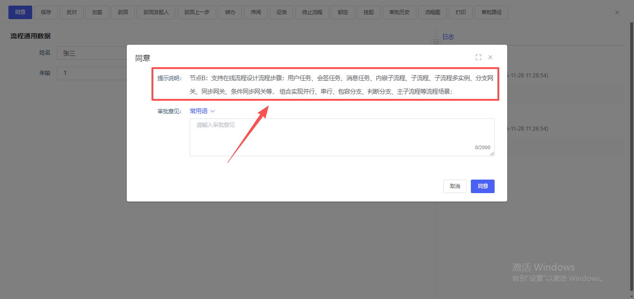
Task: Close the 同意 dialog using X icon
Action: click(490, 57)
